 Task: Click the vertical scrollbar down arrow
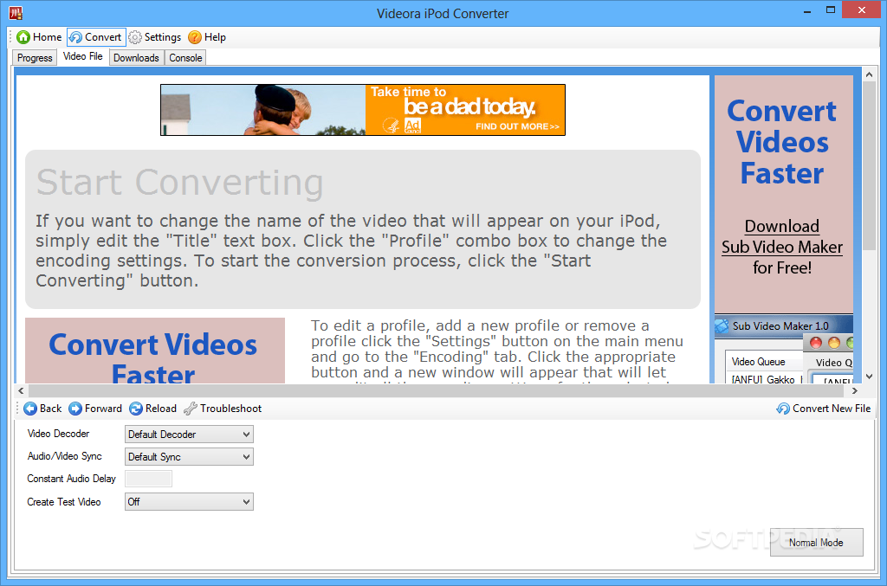(870, 377)
